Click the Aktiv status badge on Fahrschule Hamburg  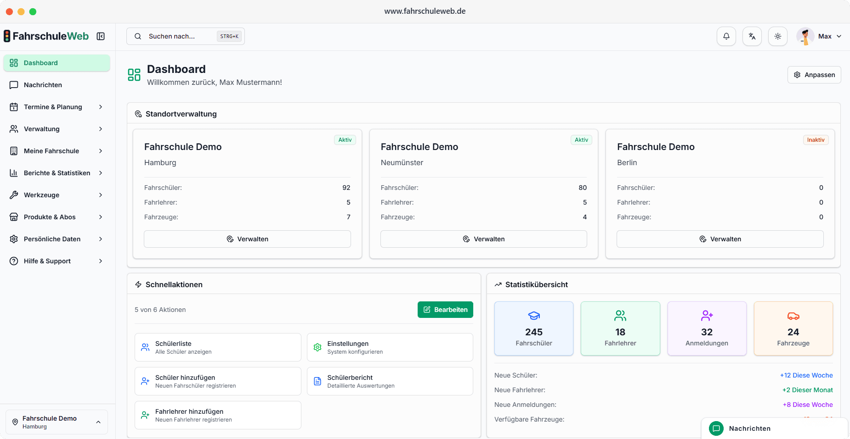(345, 139)
